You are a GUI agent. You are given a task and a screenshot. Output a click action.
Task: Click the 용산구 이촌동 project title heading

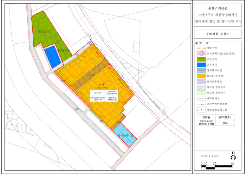click(x=218, y=8)
